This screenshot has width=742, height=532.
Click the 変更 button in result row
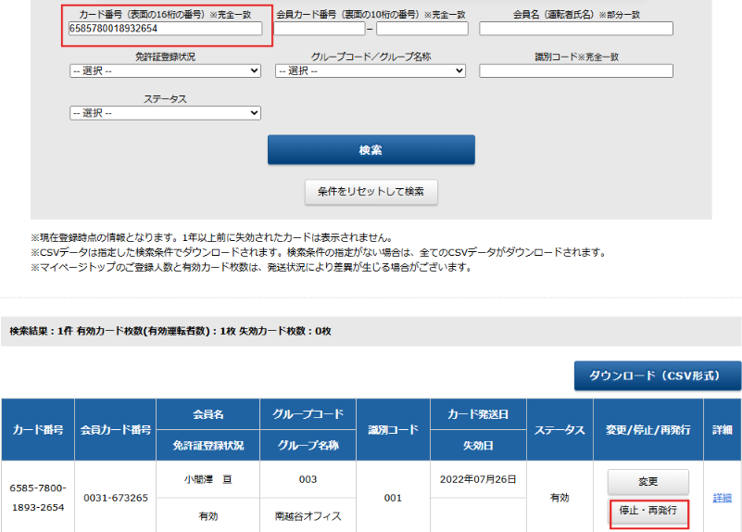648,482
